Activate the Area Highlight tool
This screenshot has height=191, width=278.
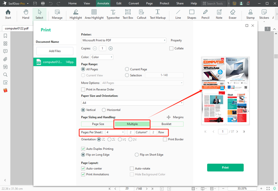94,14
